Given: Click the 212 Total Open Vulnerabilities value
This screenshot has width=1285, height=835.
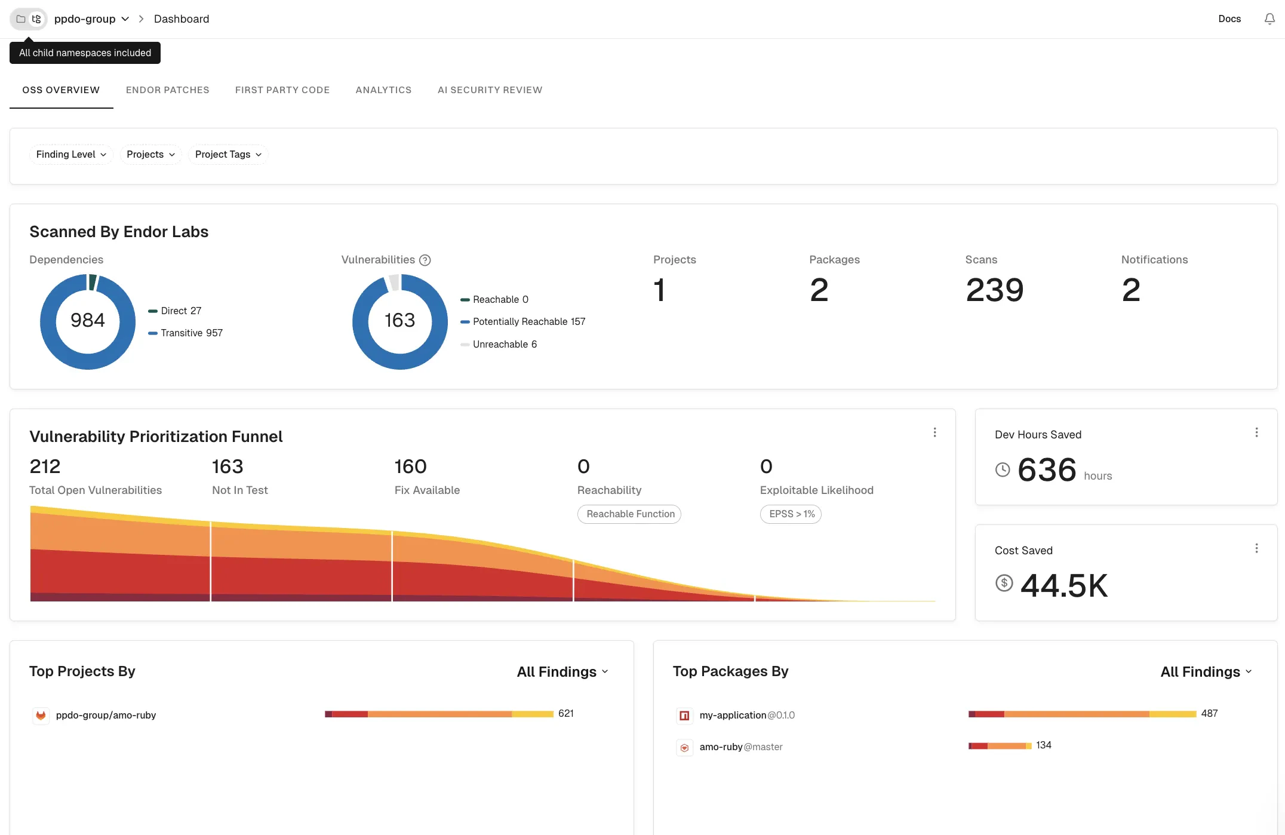Looking at the screenshot, I should click(45, 466).
